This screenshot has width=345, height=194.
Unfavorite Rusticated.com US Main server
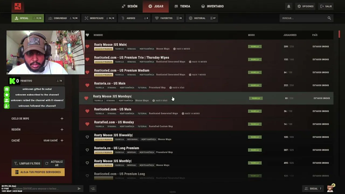(x=87, y=111)
